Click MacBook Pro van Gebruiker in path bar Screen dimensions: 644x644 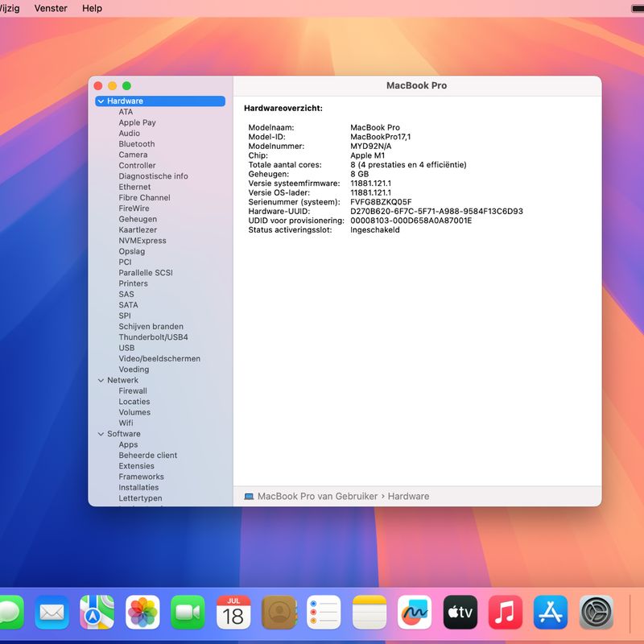(317, 496)
